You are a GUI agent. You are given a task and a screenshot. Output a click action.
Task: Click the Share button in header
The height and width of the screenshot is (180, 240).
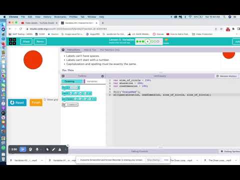(x=26, y=41)
